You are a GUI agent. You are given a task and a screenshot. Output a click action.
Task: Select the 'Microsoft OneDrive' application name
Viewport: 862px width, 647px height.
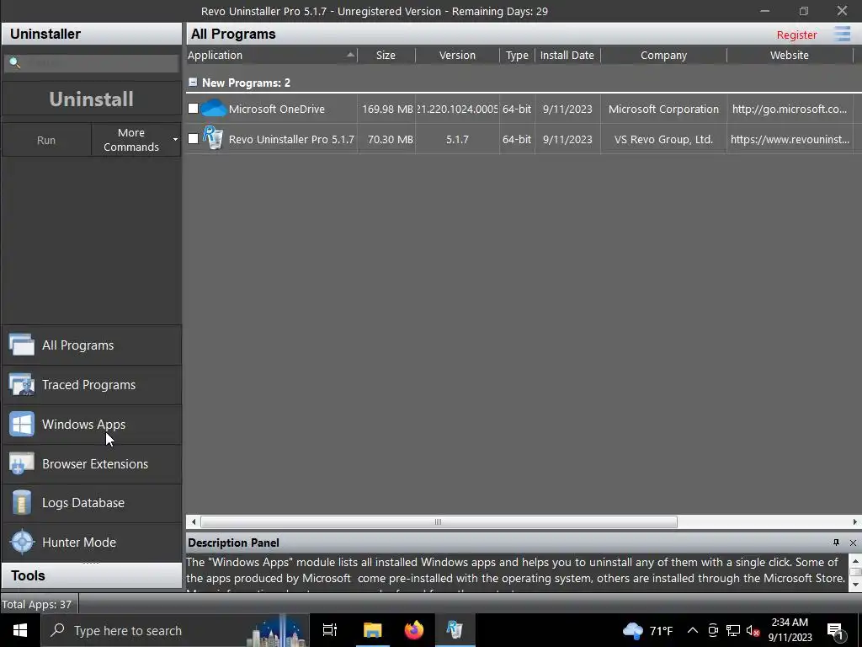[276, 109]
